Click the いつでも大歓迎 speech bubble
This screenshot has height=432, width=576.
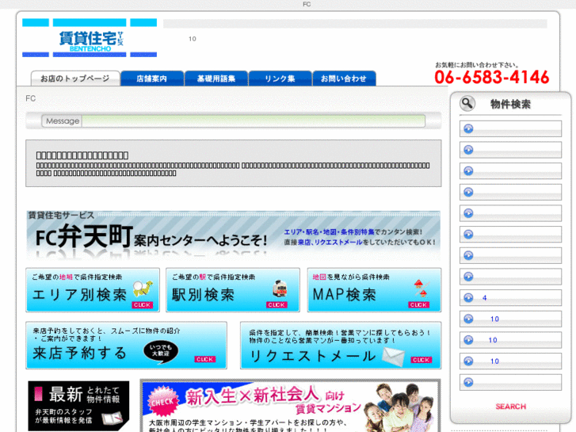(x=161, y=352)
